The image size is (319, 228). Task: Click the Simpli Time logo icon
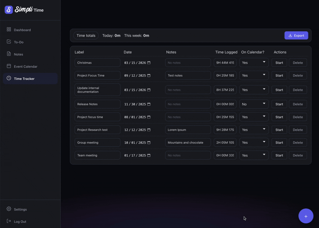click(x=9, y=10)
